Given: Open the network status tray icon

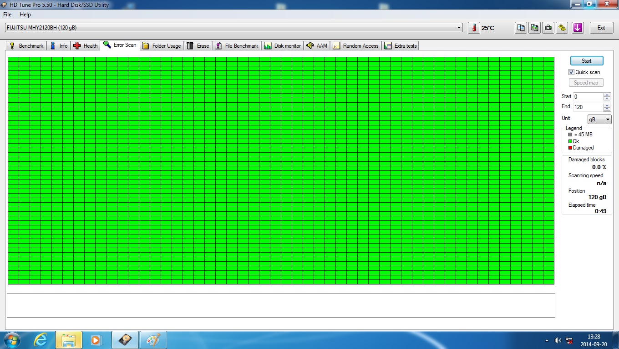Looking at the screenshot, I should tap(569, 340).
